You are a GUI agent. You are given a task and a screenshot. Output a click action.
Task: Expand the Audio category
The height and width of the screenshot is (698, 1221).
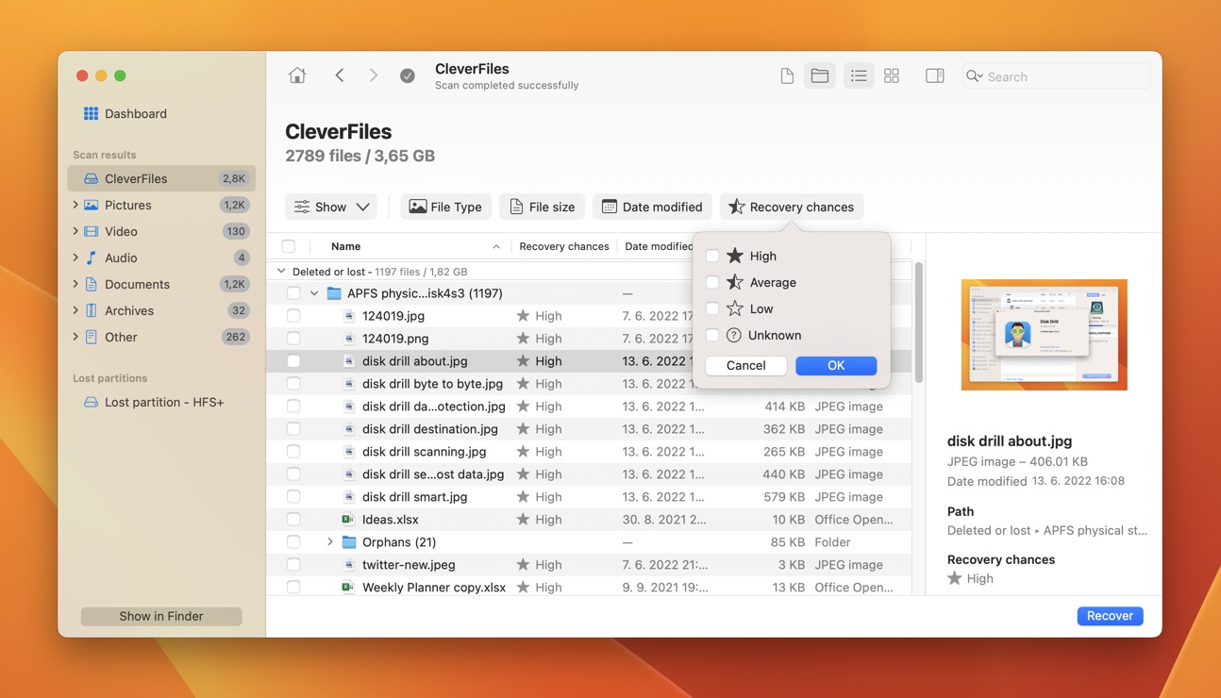click(75, 258)
